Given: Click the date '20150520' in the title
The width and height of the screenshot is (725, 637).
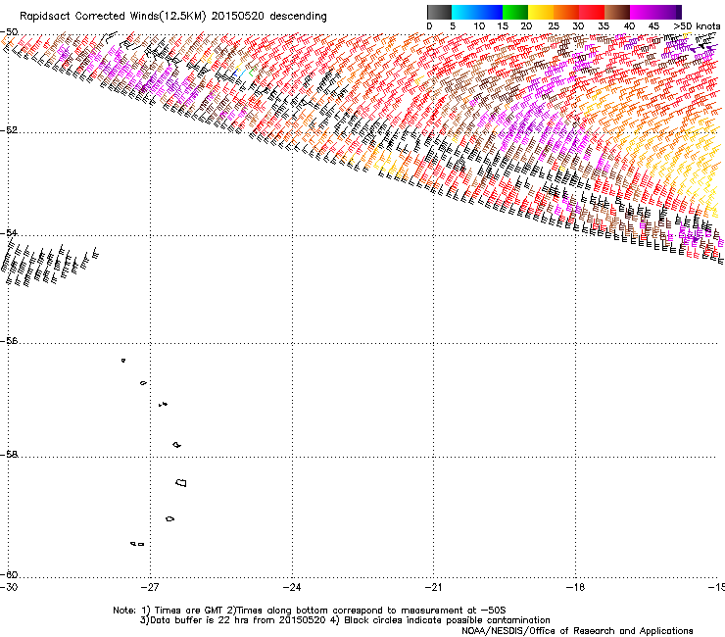Looking at the screenshot, I should pyautogui.click(x=238, y=17).
